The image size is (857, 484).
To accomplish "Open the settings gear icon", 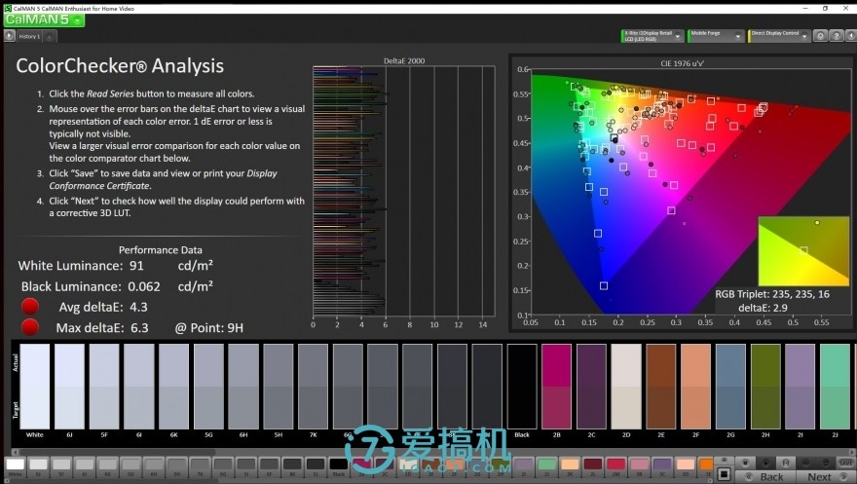I will [x=820, y=36].
